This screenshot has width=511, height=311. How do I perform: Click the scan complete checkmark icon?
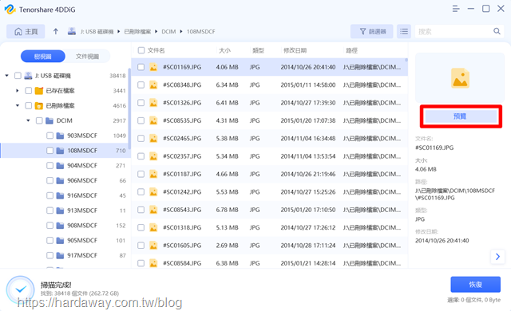tap(21, 289)
